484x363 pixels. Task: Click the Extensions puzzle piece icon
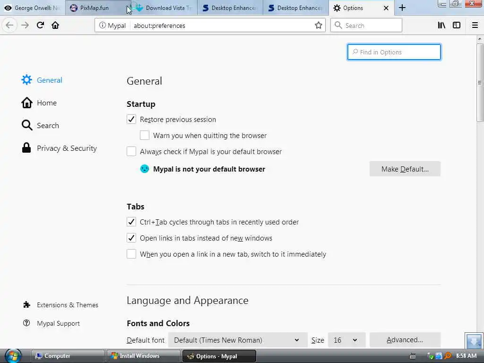[27, 305]
